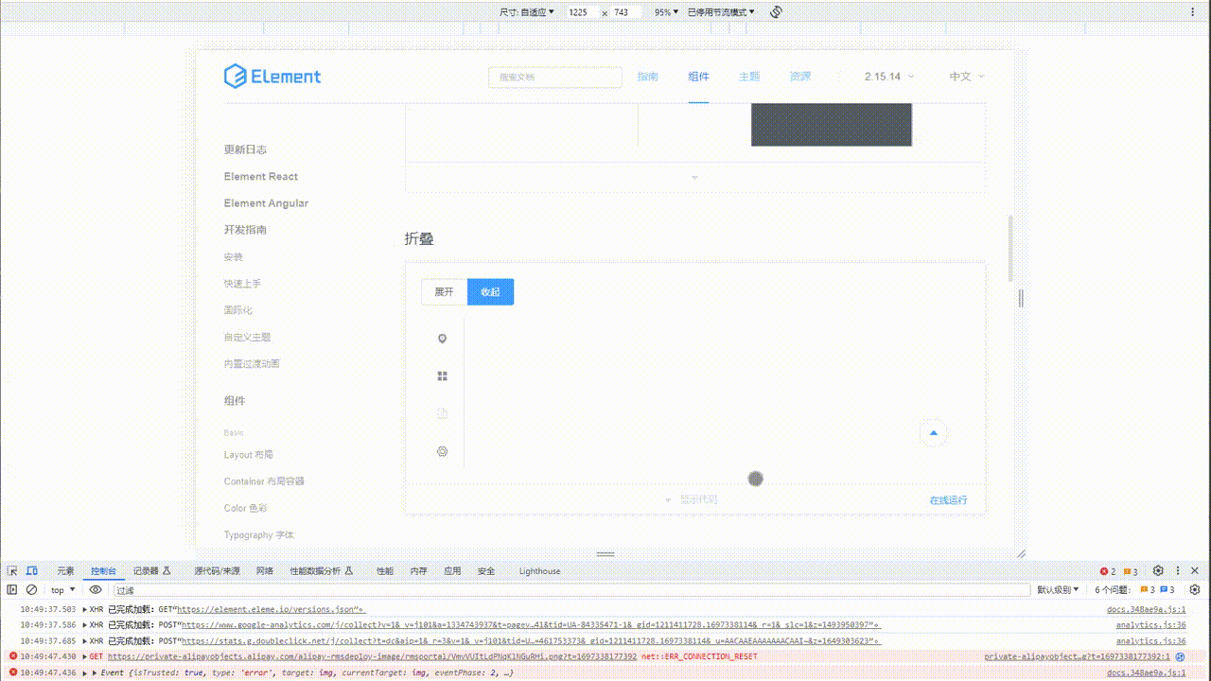Viewport: 1211px width, 681px height.
Task: Click the orange warning count badge in tab bar
Action: (x=1131, y=571)
